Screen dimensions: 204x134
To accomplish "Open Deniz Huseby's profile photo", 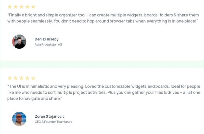I will [x=19, y=42].
